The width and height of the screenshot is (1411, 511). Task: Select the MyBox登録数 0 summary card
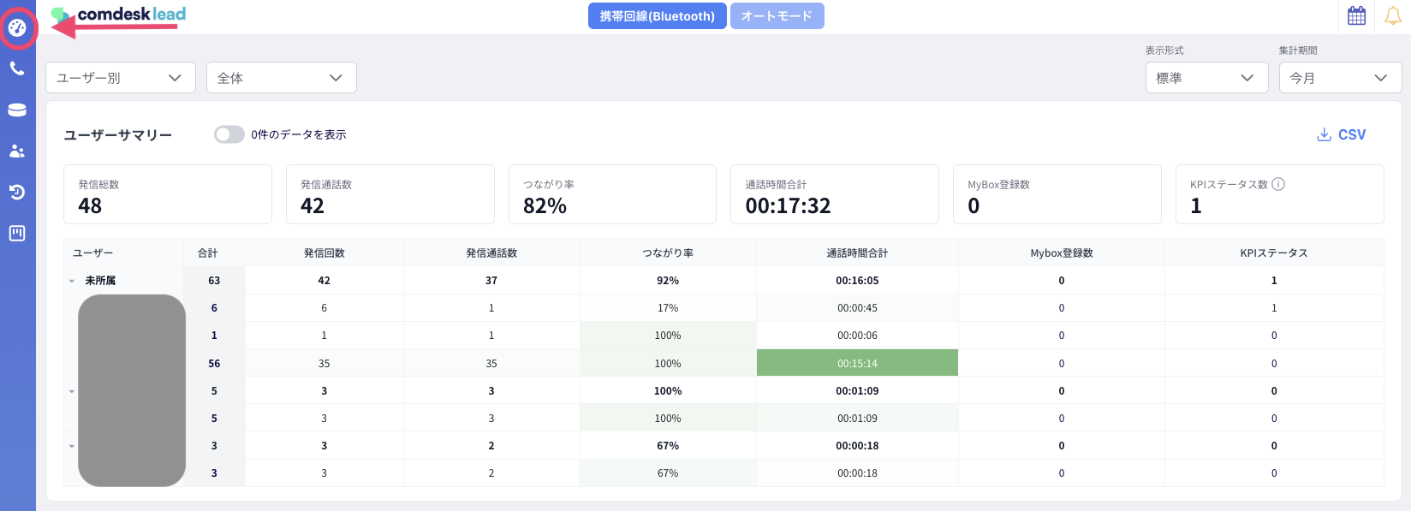[1057, 194]
